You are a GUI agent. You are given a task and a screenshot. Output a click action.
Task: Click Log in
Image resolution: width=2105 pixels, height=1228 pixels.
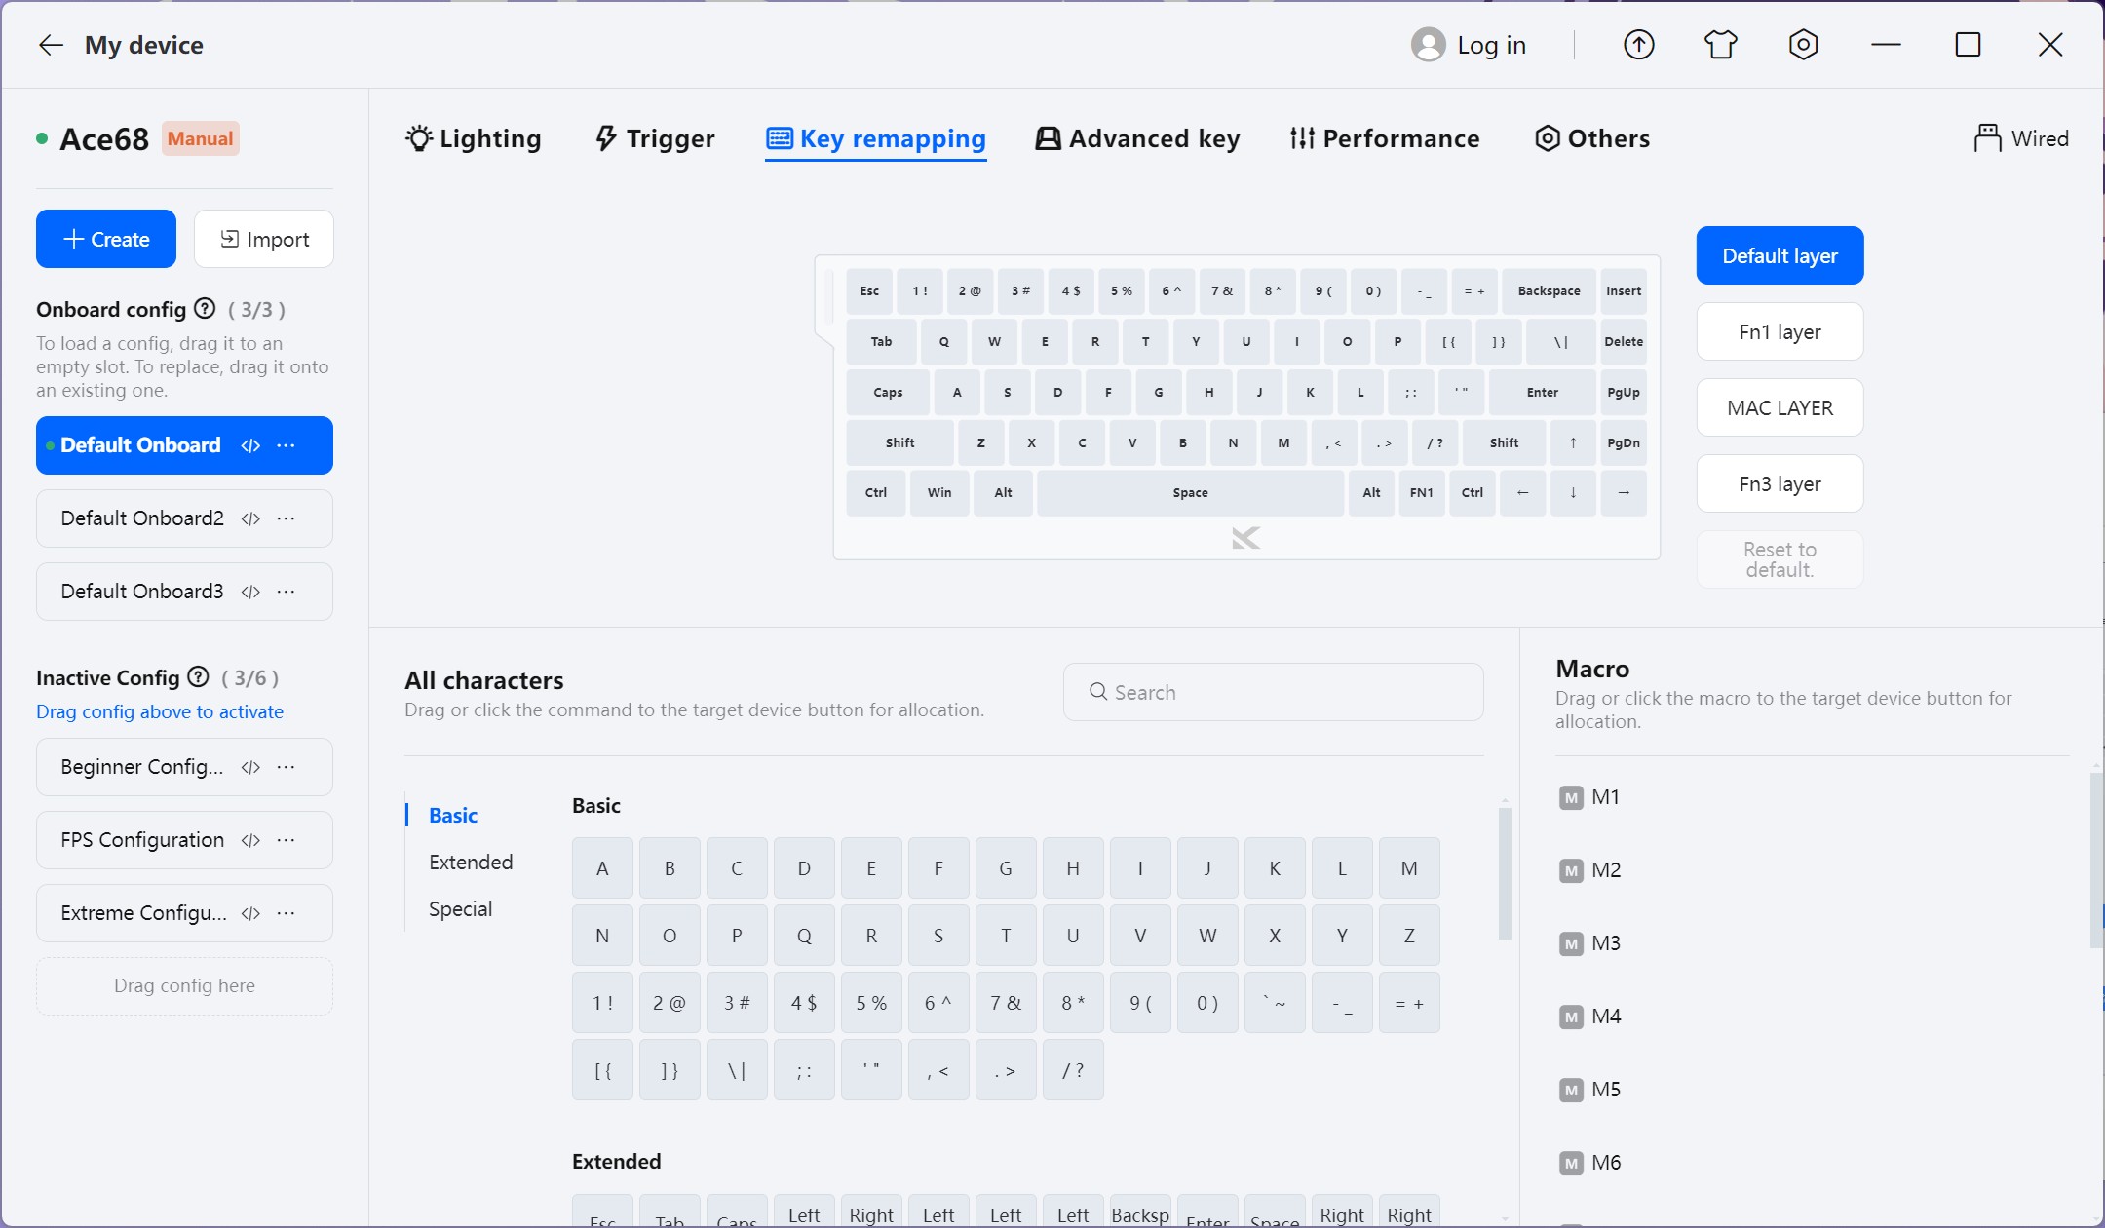coord(1491,45)
